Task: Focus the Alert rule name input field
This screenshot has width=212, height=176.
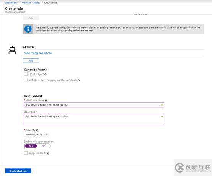Action: pyautogui.click(x=94, y=105)
